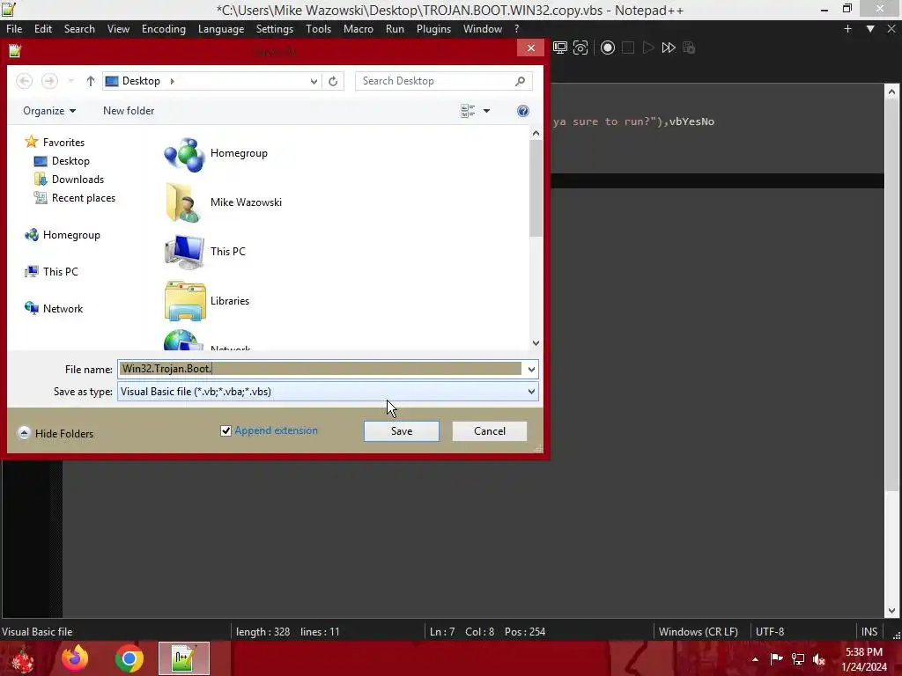Click the Start recording macro icon
This screenshot has width=902, height=676.
click(608, 48)
